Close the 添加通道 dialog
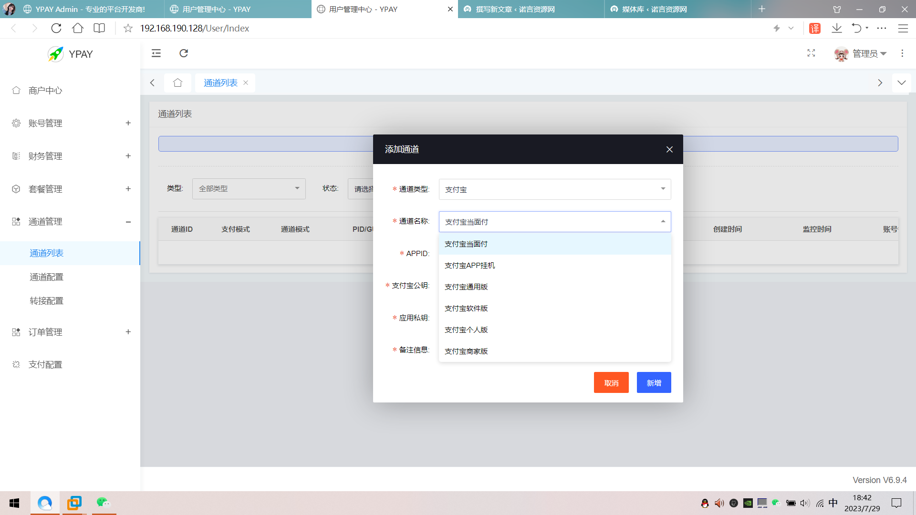The height and width of the screenshot is (515, 916). click(x=669, y=149)
